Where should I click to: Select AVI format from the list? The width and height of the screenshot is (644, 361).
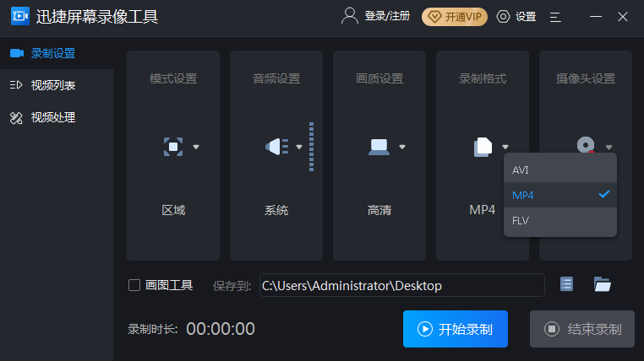click(x=560, y=170)
